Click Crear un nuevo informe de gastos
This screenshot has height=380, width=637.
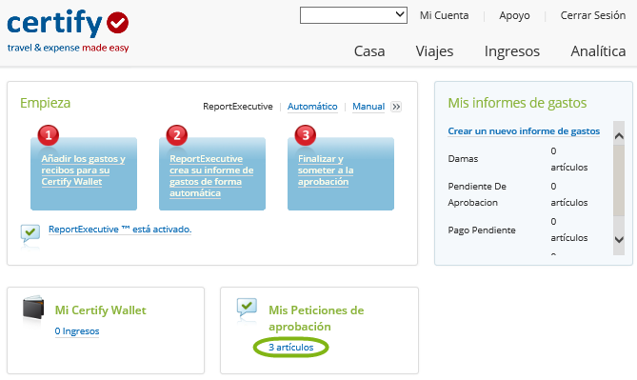(524, 131)
